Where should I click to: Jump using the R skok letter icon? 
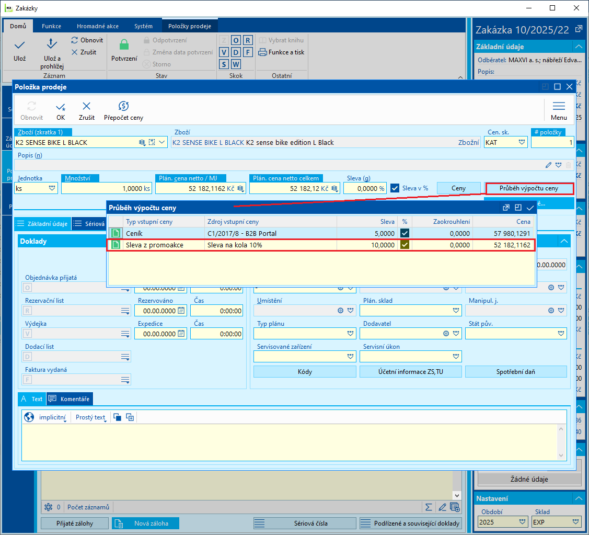click(x=248, y=40)
